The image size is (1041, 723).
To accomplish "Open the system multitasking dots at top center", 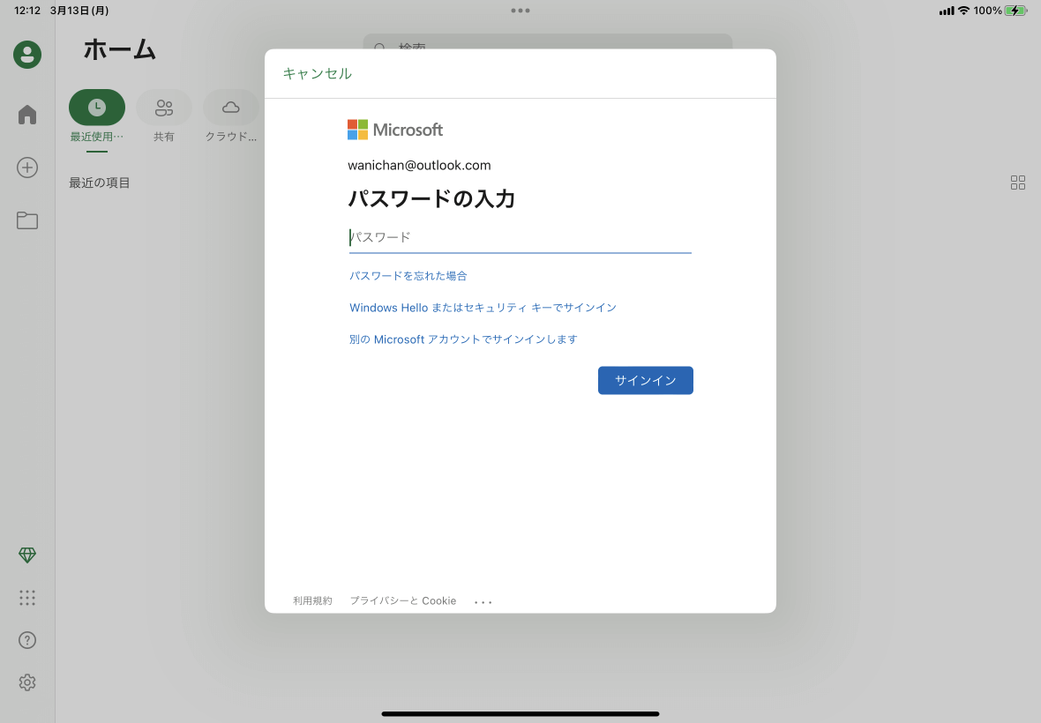I will tap(520, 10).
